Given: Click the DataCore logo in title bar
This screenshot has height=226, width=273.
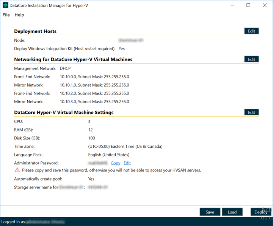Looking at the screenshot, I should (x=5, y=5).
